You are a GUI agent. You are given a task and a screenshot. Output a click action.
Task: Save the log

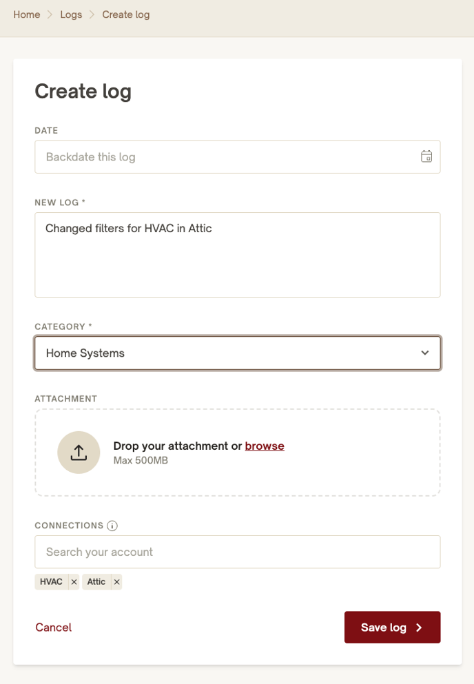[x=393, y=628]
